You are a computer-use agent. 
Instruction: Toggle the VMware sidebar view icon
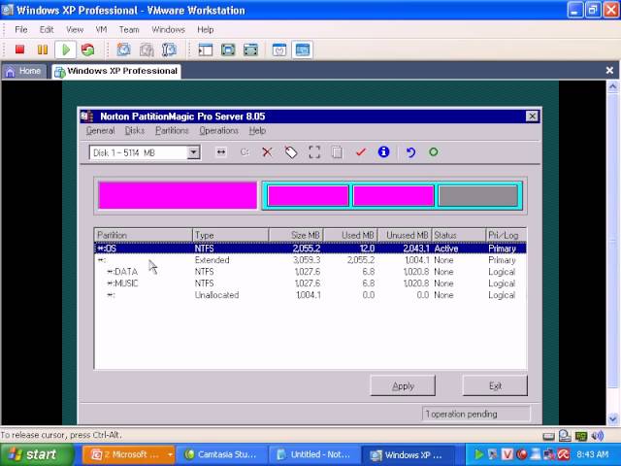205,50
